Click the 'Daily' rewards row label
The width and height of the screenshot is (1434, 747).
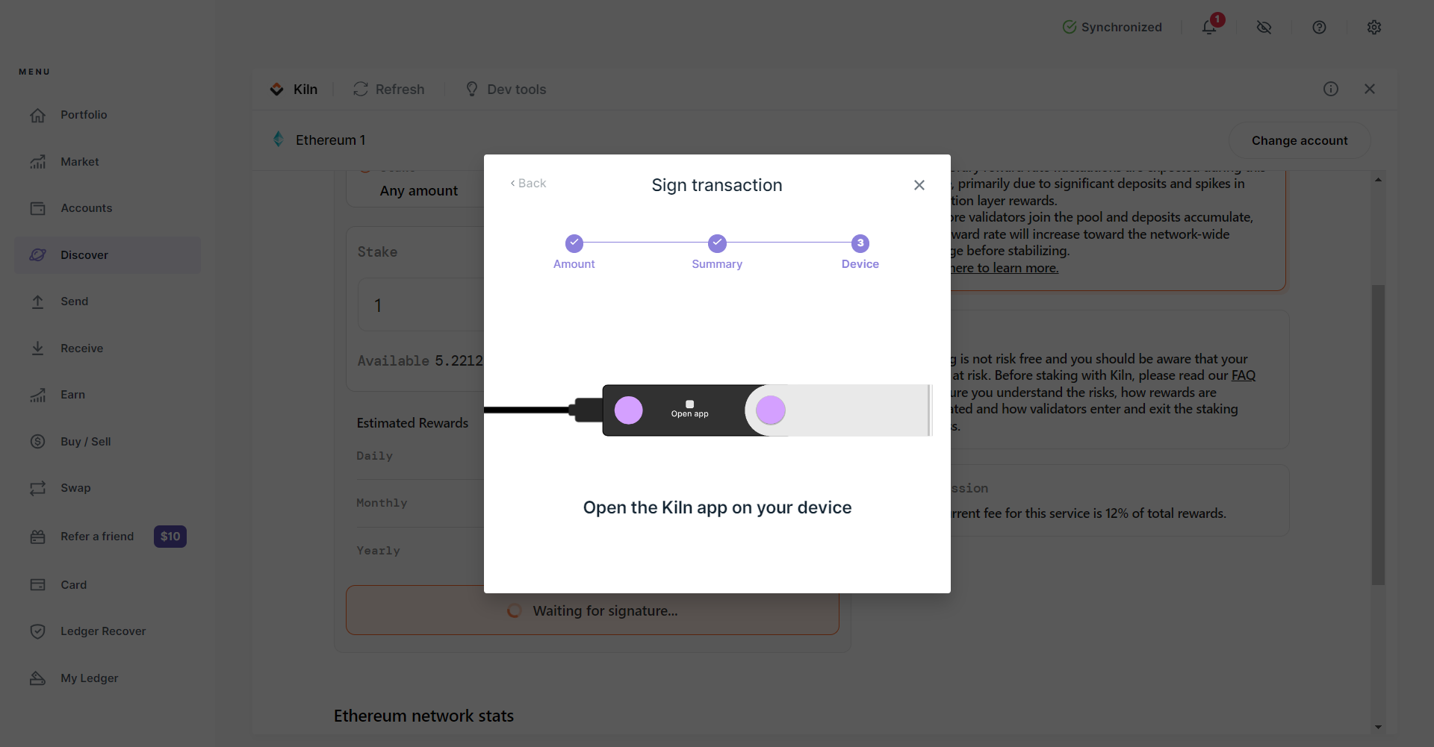pyautogui.click(x=374, y=456)
